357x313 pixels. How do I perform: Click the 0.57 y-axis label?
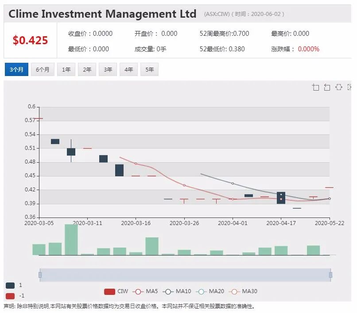point(30,120)
